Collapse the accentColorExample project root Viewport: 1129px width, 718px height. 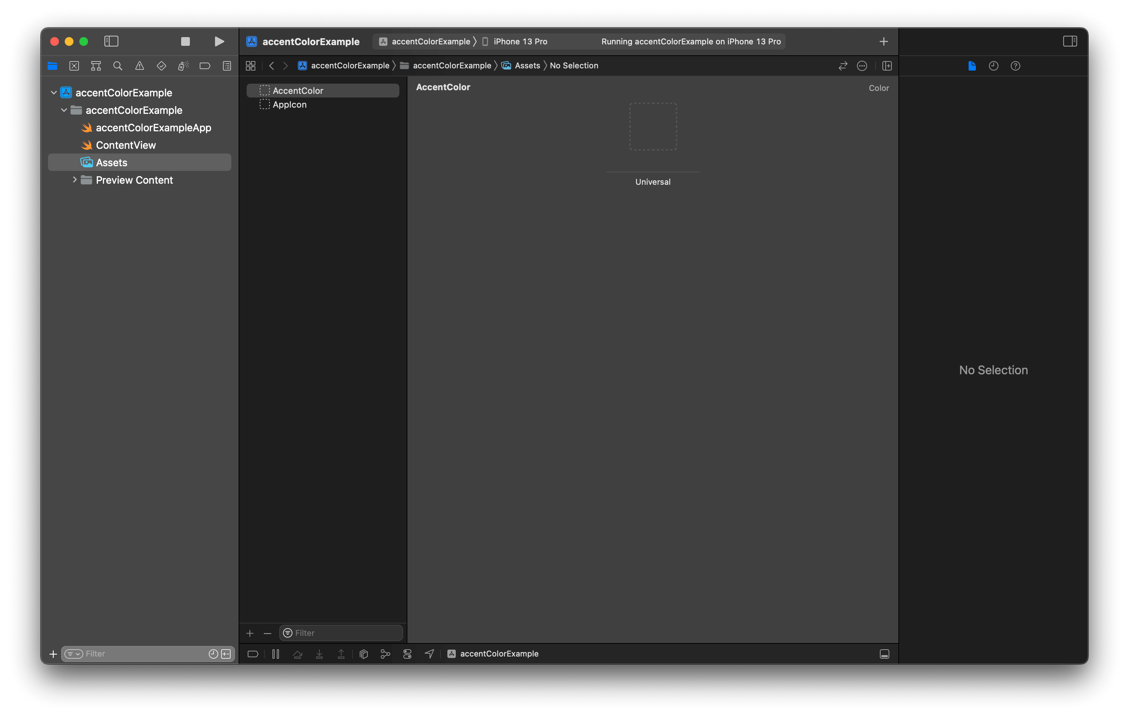(x=54, y=93)
